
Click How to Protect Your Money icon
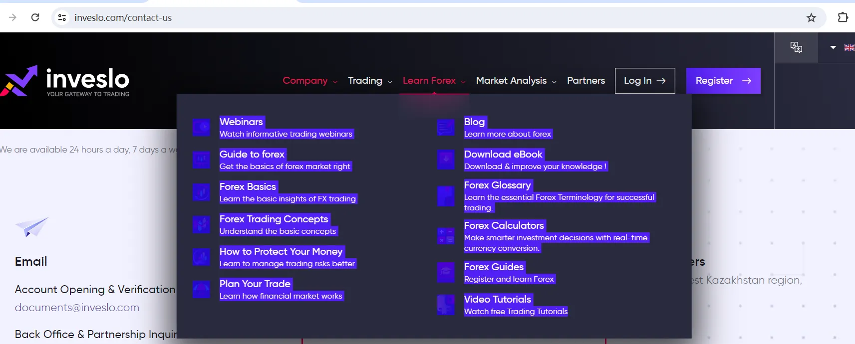[202, 257]
